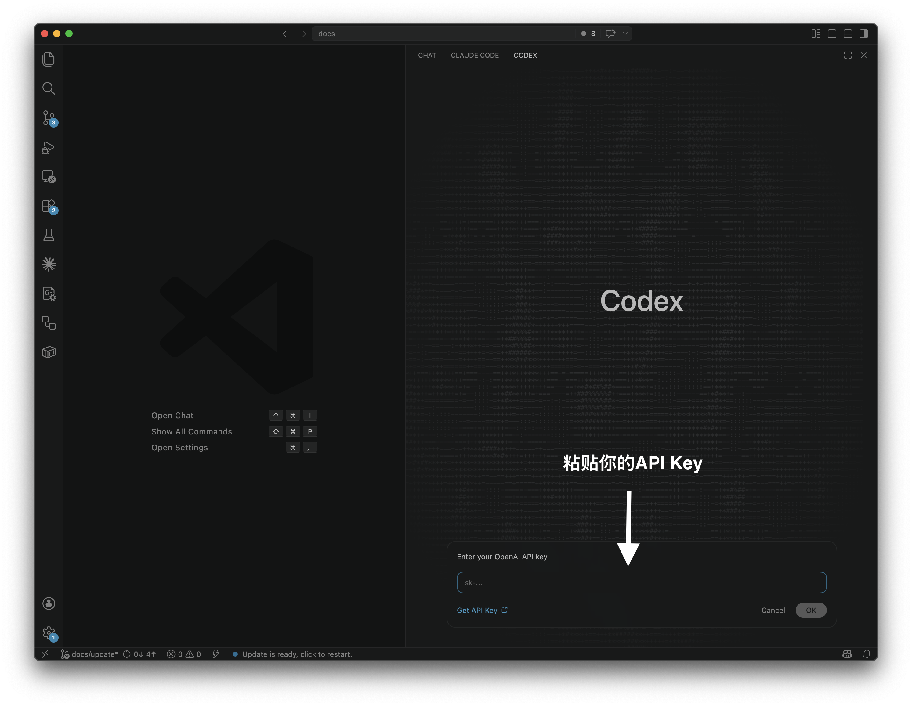Open the linked-squares view in activity bar
This screenshot has width=912, height=706.
[x=49, y=323]
